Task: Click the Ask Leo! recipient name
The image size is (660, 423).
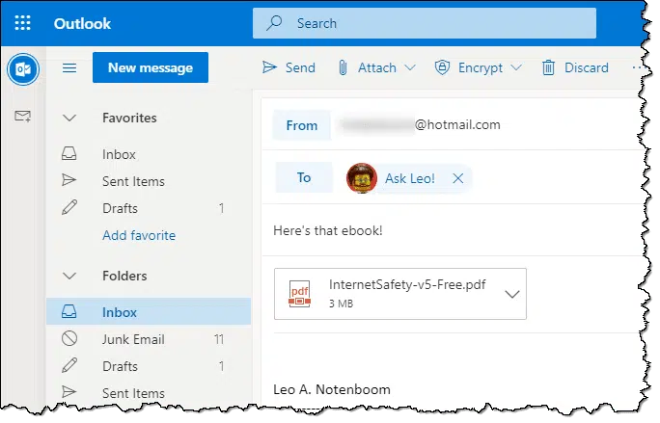Action: [409, 178]
